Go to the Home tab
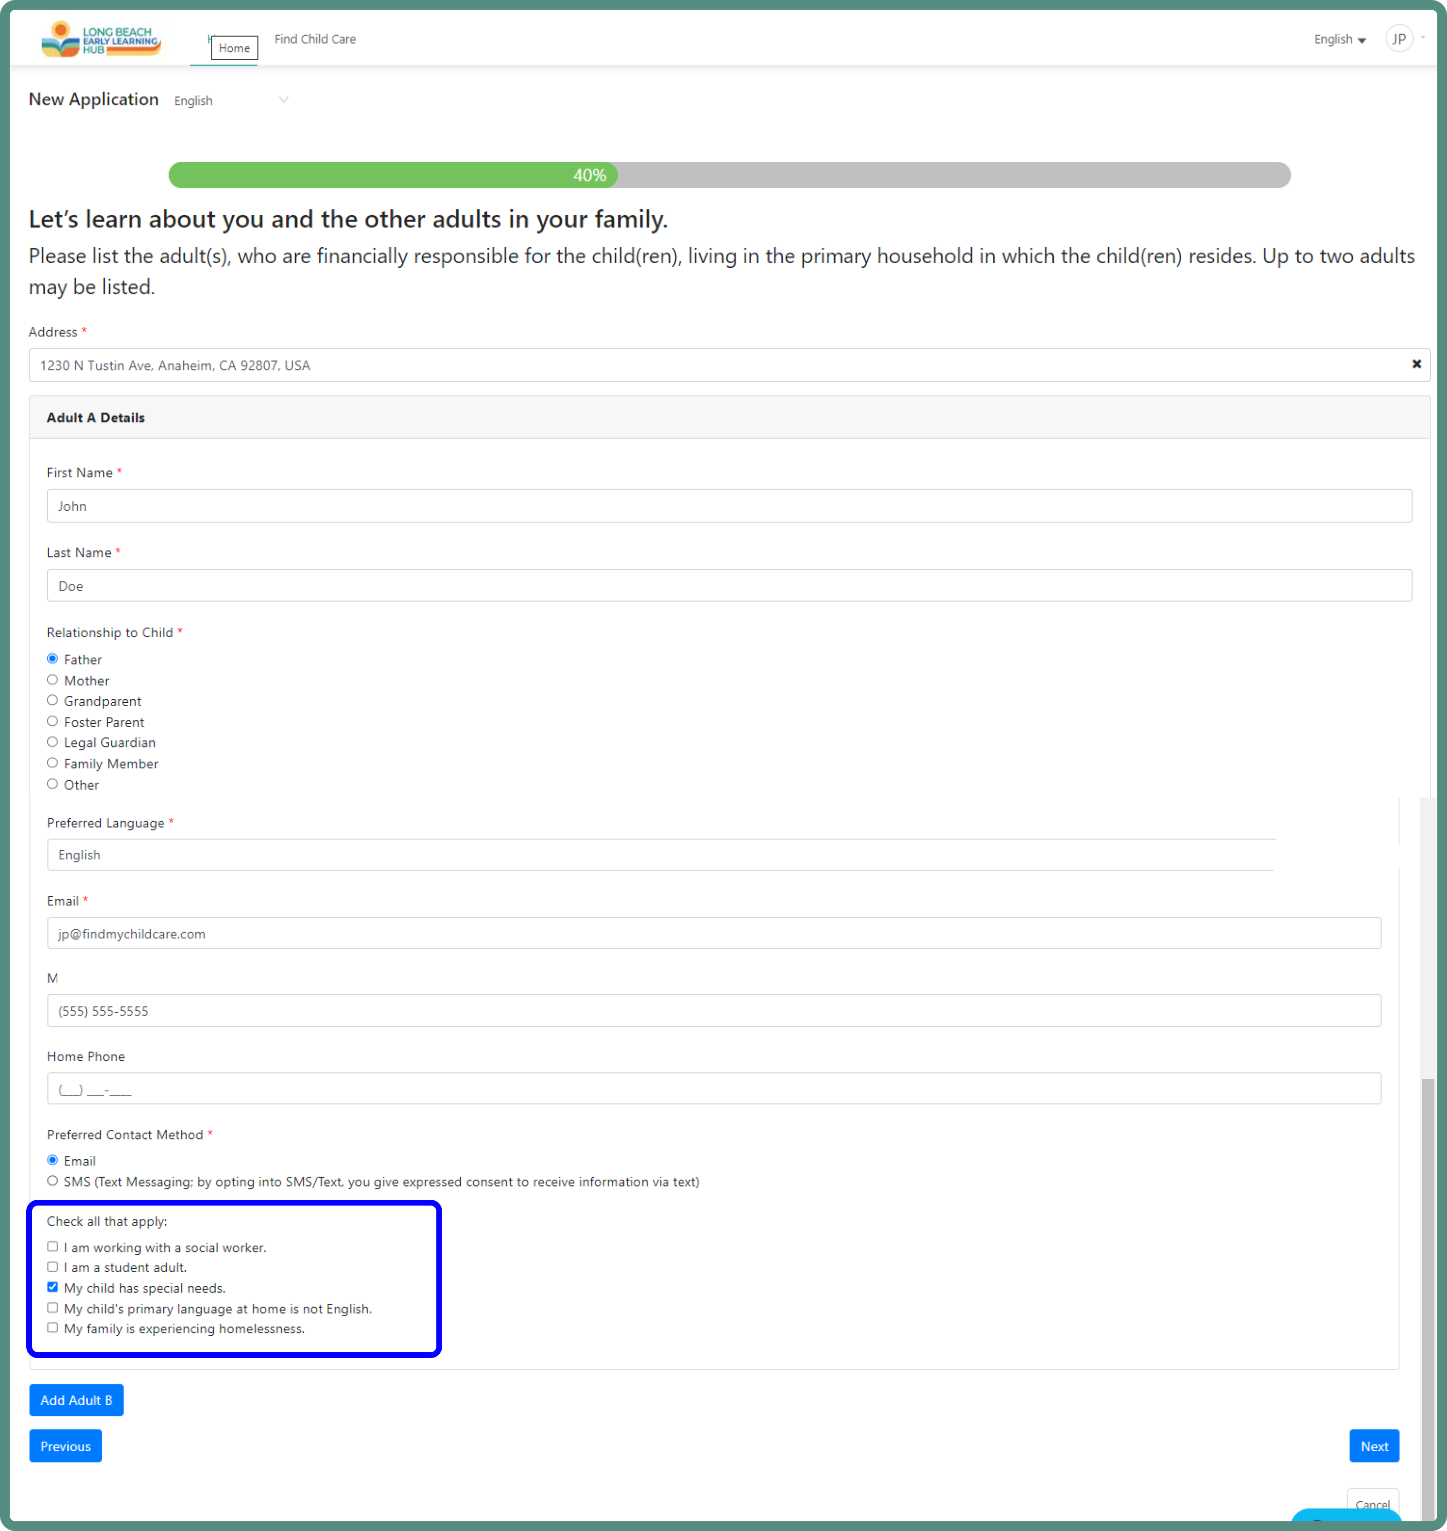Image resolution: width=1447 pixels, height=1531 pixels. pos(234,48)
